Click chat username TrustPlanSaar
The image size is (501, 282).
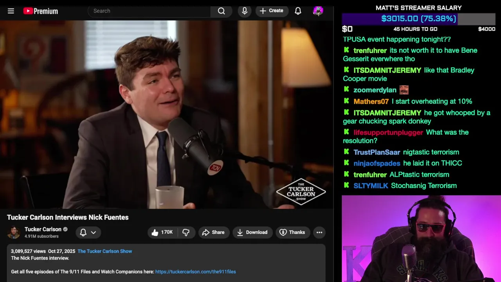click(377, 152)
